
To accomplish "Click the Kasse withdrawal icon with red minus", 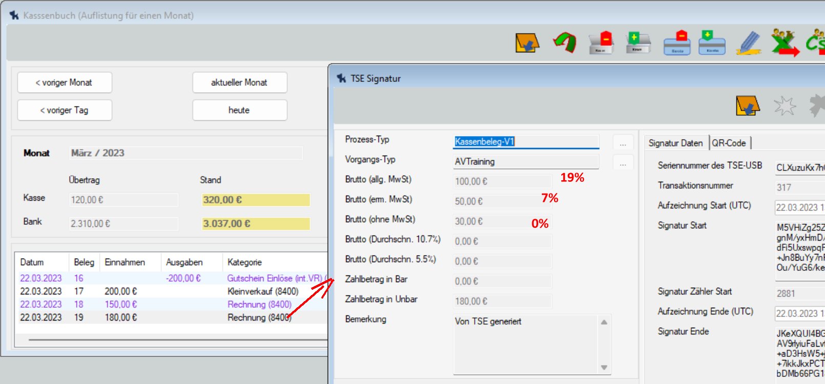I will click(x=601, y=42).
